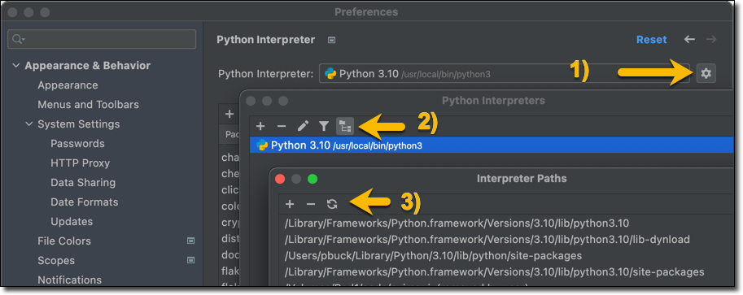The width and height of the screenshot is (743, 295).
Task: Click the project-level icon beside Python Interpreter title
Action: click(332, 40)
